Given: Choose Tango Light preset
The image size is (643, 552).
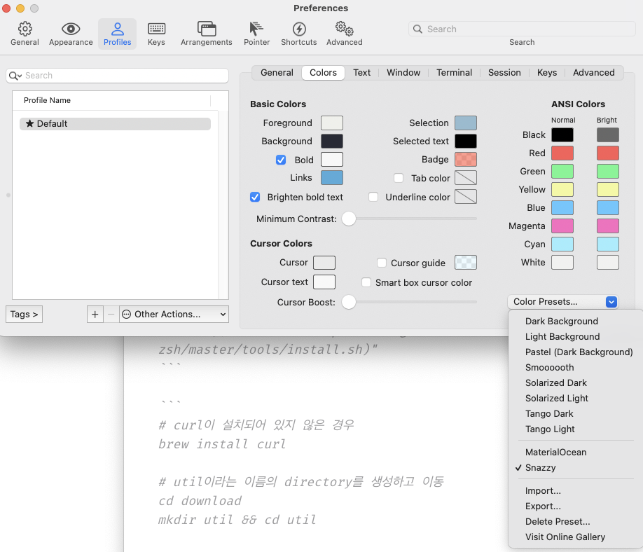Looking at the screenshot, I should pyautogui.click(x=576, y=429).
